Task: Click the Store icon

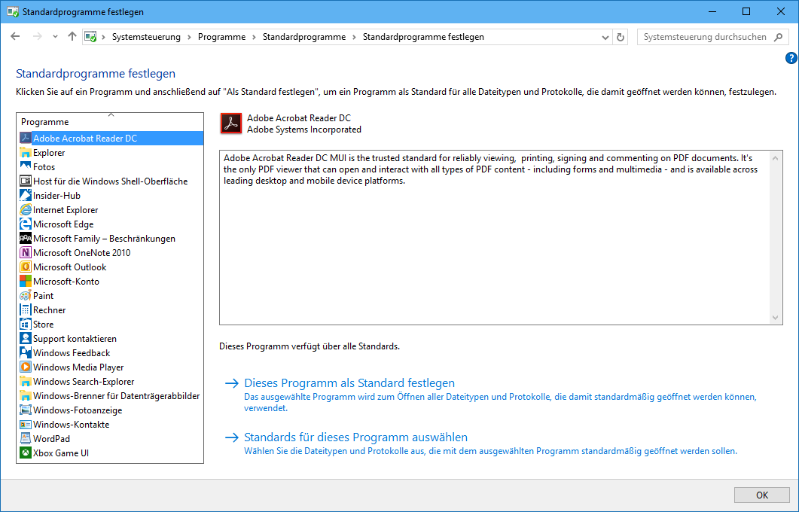Action: [26, 324]
